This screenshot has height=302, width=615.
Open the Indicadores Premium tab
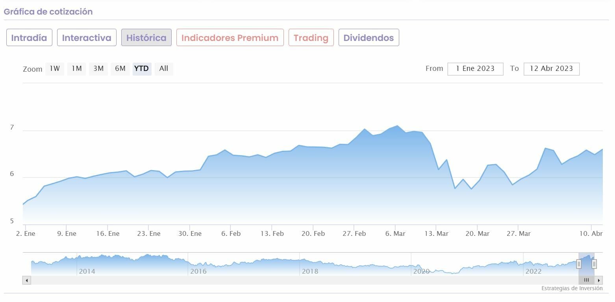(230, 38)
